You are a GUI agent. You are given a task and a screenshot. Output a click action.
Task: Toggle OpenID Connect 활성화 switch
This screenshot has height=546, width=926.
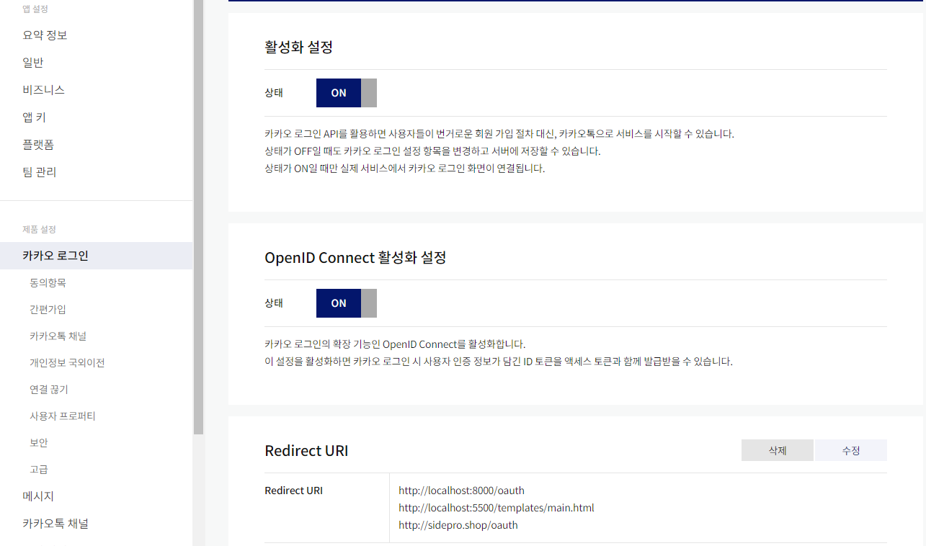pyautogui.click(x=347, y=303)
